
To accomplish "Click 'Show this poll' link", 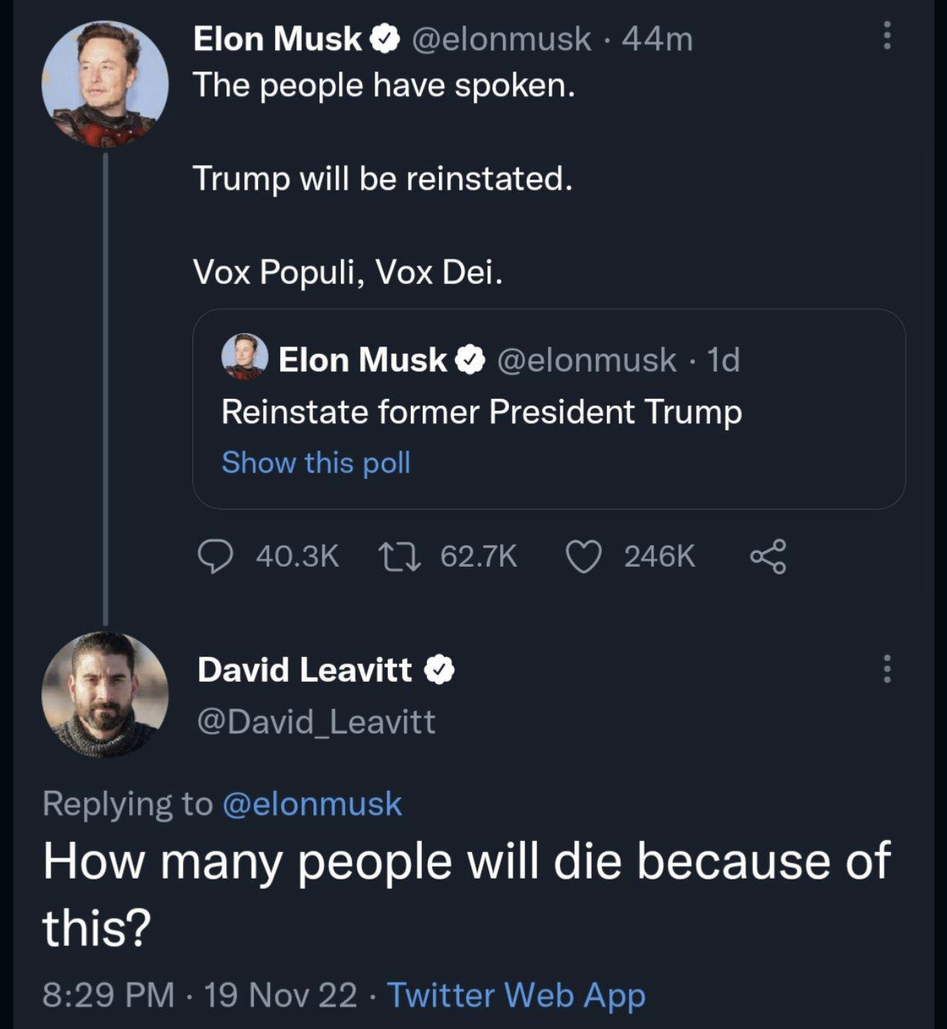I will pos(316,463).
